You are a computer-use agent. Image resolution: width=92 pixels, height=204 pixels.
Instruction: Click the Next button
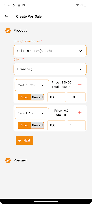(24, 141)
